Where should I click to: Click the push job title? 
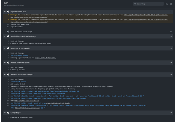tap(6, 3)
